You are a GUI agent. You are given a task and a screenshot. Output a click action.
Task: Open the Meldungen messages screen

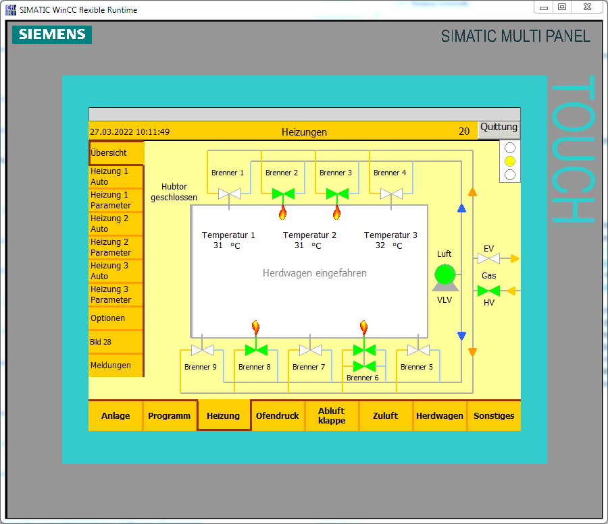click(116, 366)
